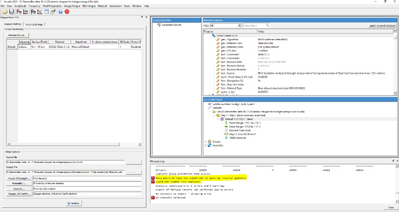Open the FEA Fatigue menu
Screen dimensions: 399x212
click(x=89, y=6)
